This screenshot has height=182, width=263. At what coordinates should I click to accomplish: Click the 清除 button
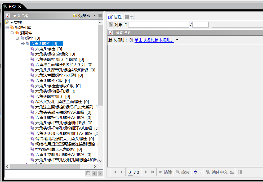click(165, 172)
